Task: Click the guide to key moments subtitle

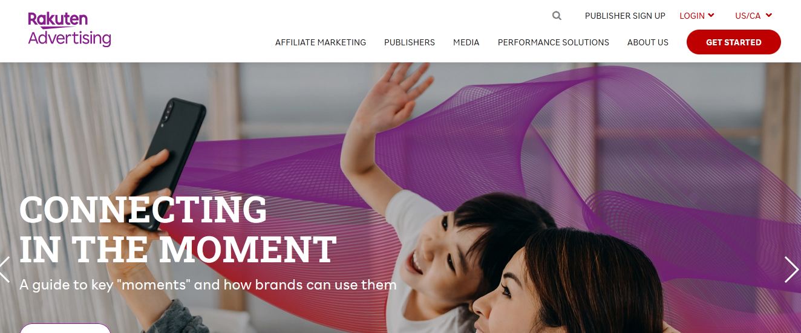Action: [x=208, y=284]
